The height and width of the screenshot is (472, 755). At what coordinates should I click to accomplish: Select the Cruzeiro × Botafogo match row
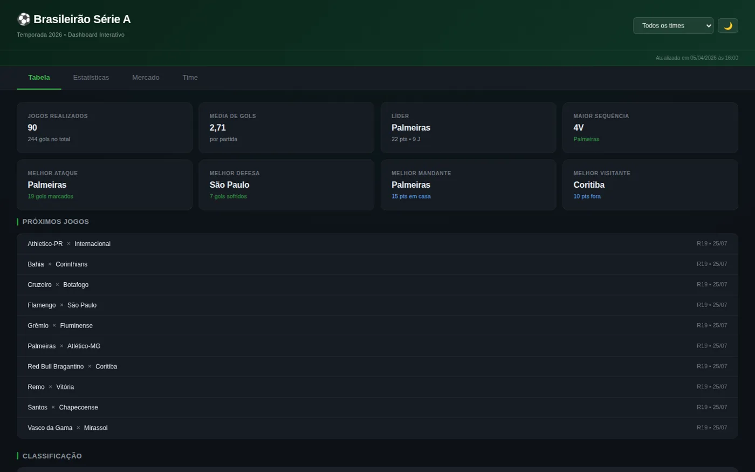[377, 285]
